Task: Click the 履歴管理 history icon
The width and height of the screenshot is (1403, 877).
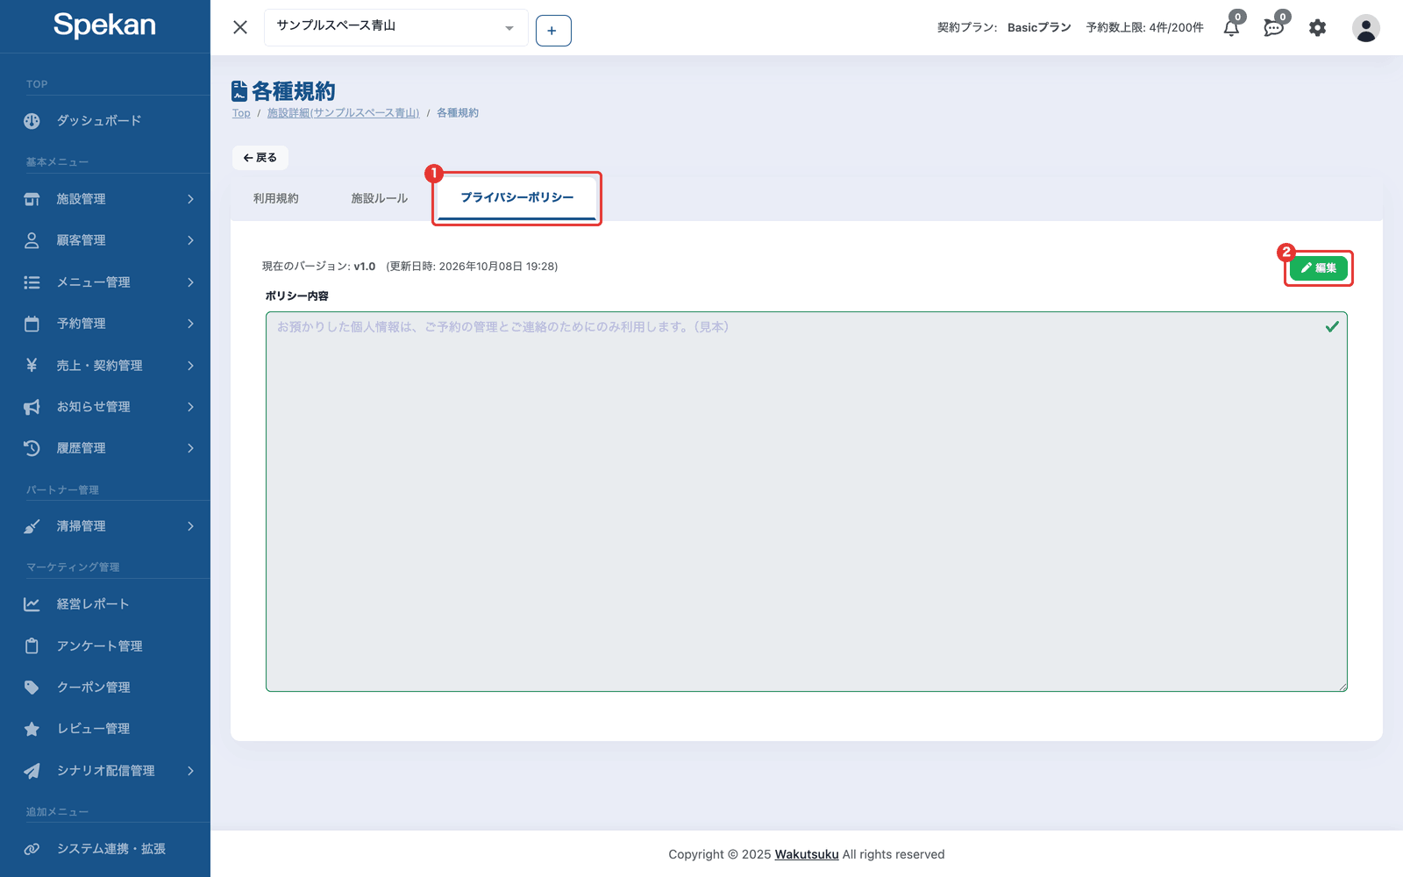Action: 32,448
